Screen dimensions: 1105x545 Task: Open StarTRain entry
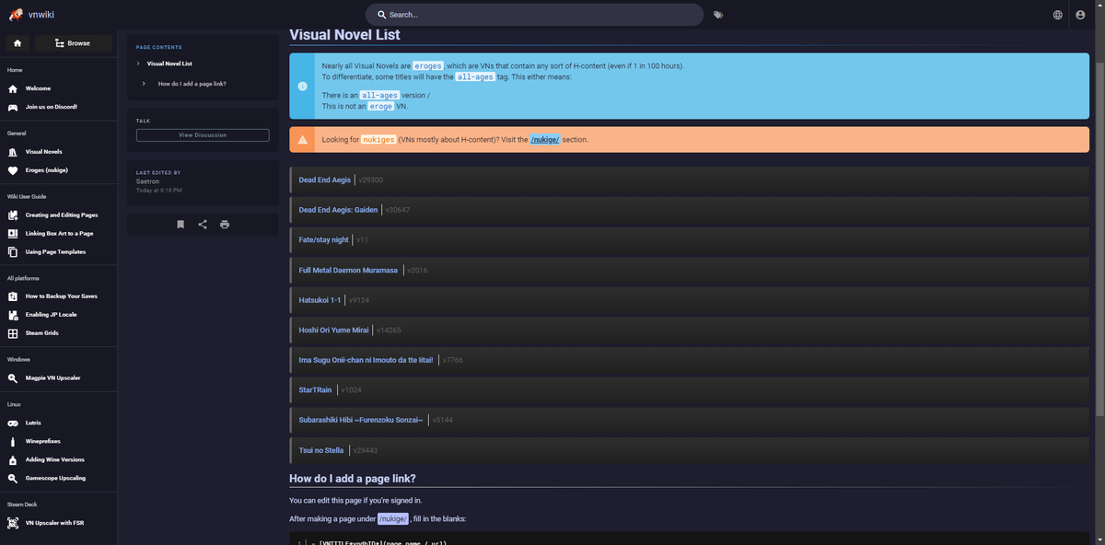(314, 390)
